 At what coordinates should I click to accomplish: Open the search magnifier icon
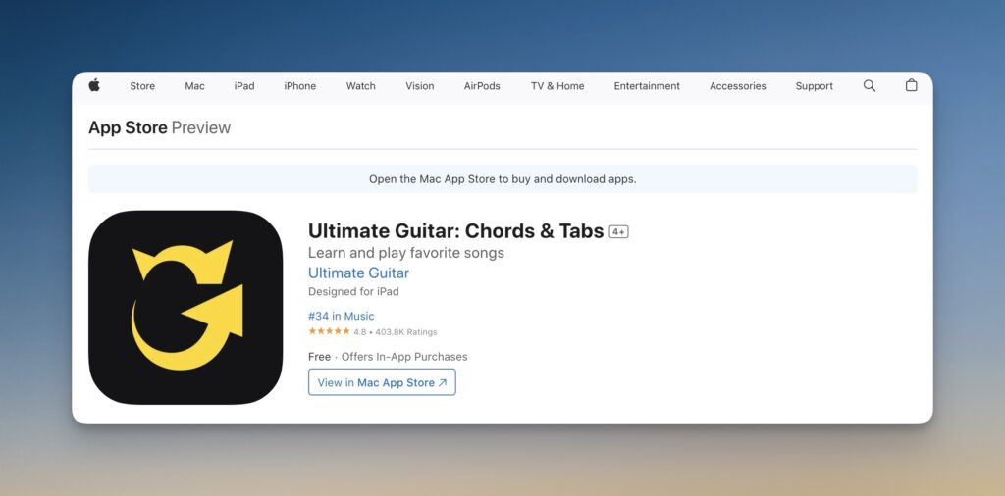click(x=870, y=86)
